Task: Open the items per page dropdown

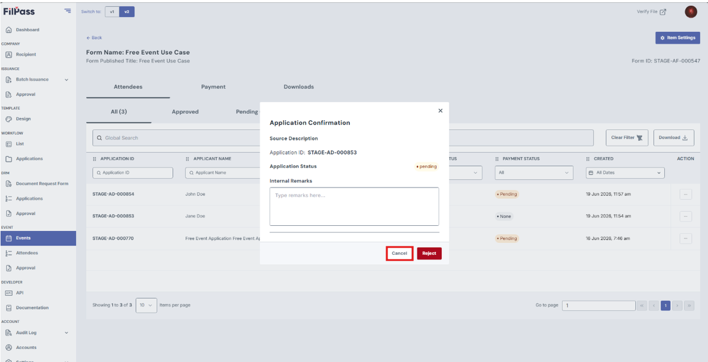Action: pyautogui.click(x=146, y=305)
